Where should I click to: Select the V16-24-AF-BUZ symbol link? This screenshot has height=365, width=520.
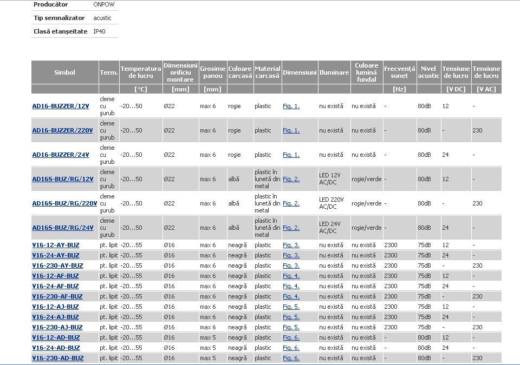[x=55, y=286]
